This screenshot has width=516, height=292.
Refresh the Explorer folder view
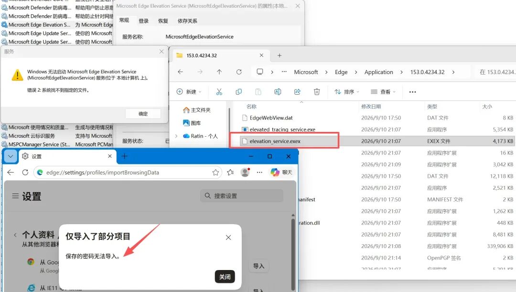[239, 72]
